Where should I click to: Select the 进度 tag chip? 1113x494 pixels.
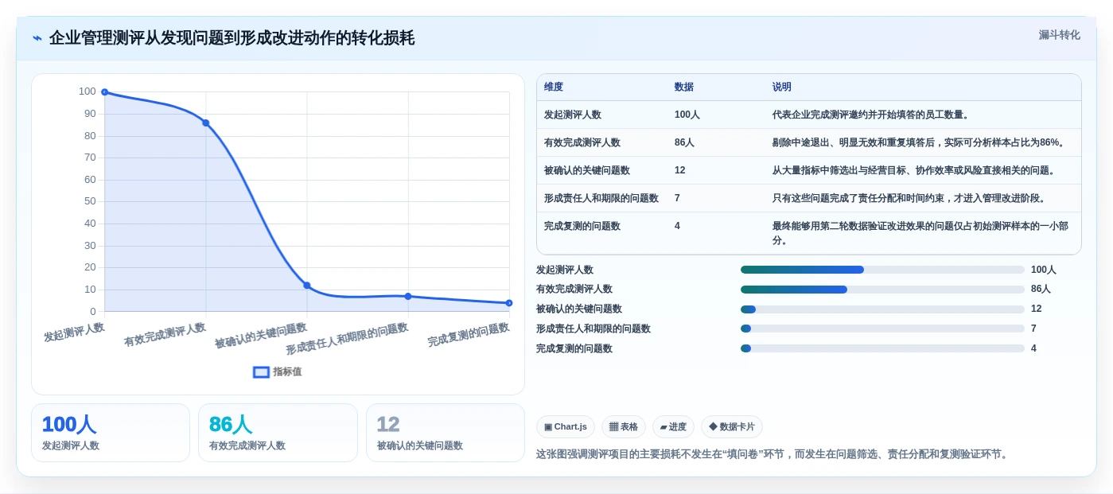(x=673, y=427)
